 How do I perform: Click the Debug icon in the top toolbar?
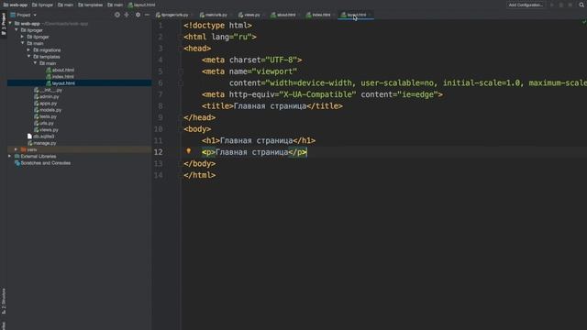560,5
